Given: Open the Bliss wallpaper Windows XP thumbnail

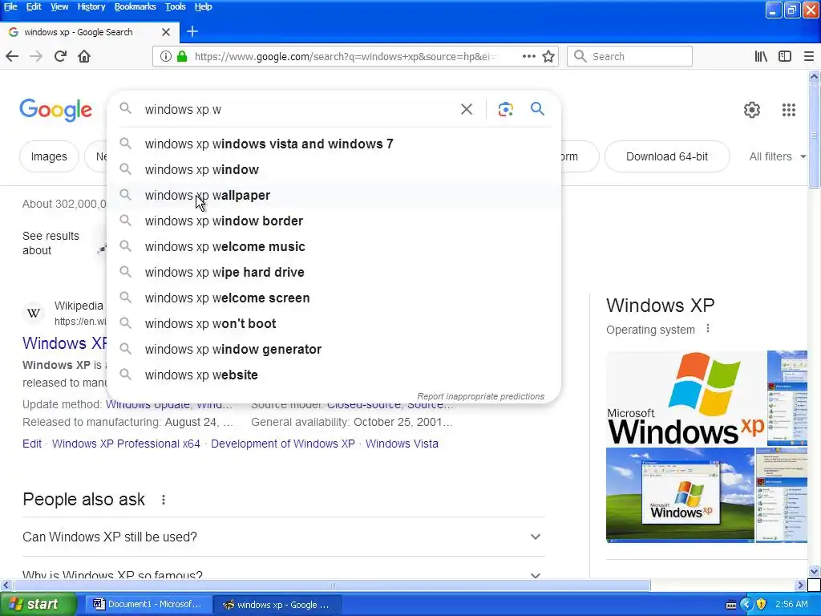Looking at the screenshot, I should (x=680, y=495).
